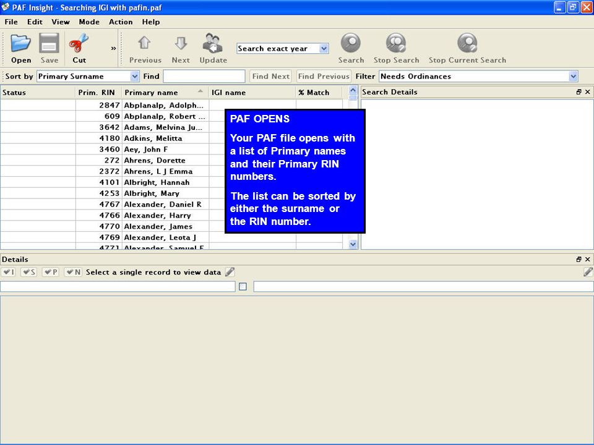
Task: Open the Help menu
Action: pos(151,22)
